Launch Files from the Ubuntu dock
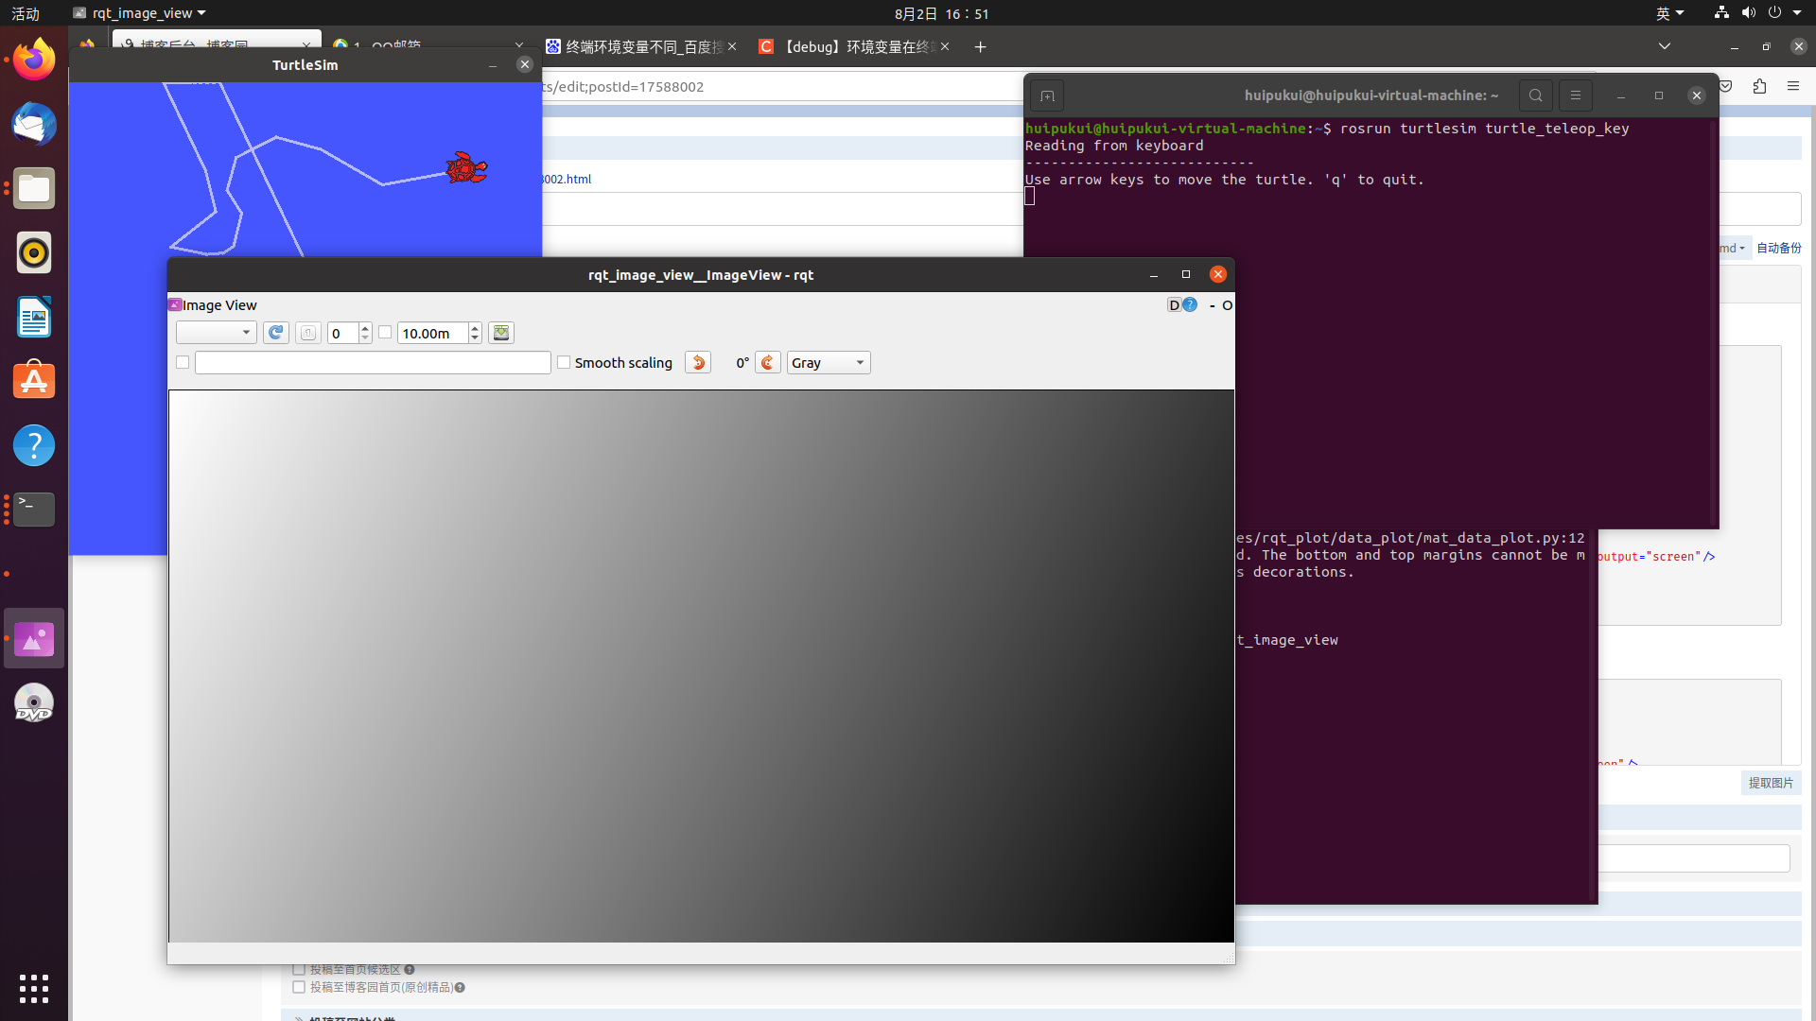This screenshot has height=1021, width=1816. click(34, 189)
